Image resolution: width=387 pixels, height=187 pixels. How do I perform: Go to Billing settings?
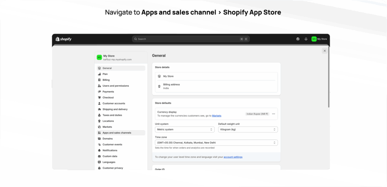(x=121, y=80)
